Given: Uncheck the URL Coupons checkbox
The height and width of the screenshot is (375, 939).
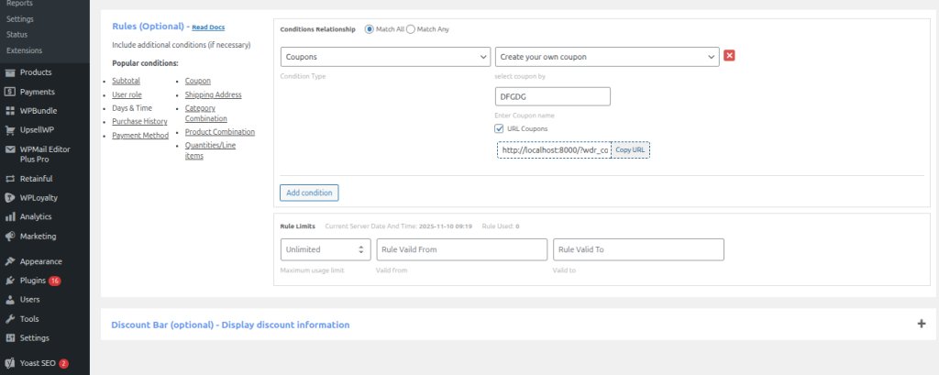Looking at the screenshot, I should click(x=499, y=129).
